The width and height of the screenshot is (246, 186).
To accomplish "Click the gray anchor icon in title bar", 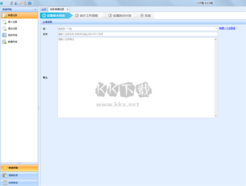I will [25, 3].
